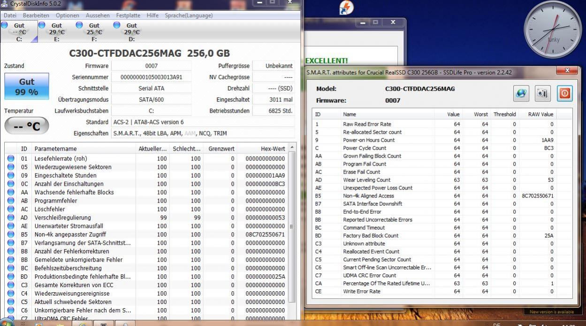Click the Gut 99 % health status button
This screenshot has height=326, width=586.
(27, 86)
